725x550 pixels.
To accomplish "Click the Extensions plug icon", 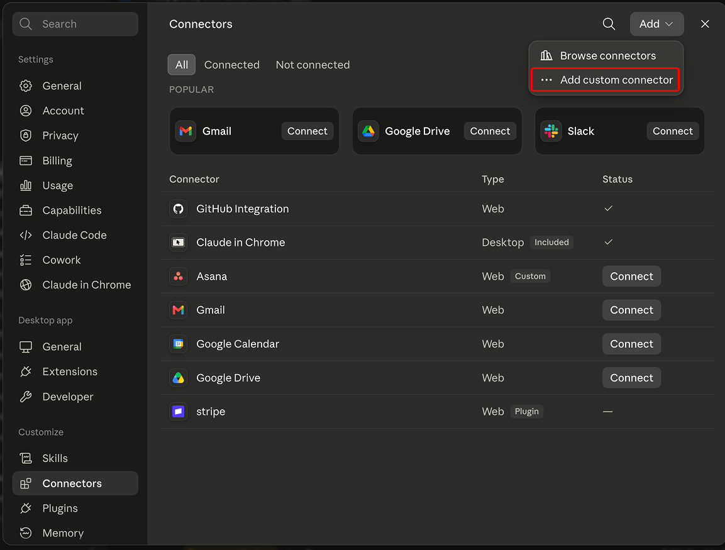I will point(26,371).
